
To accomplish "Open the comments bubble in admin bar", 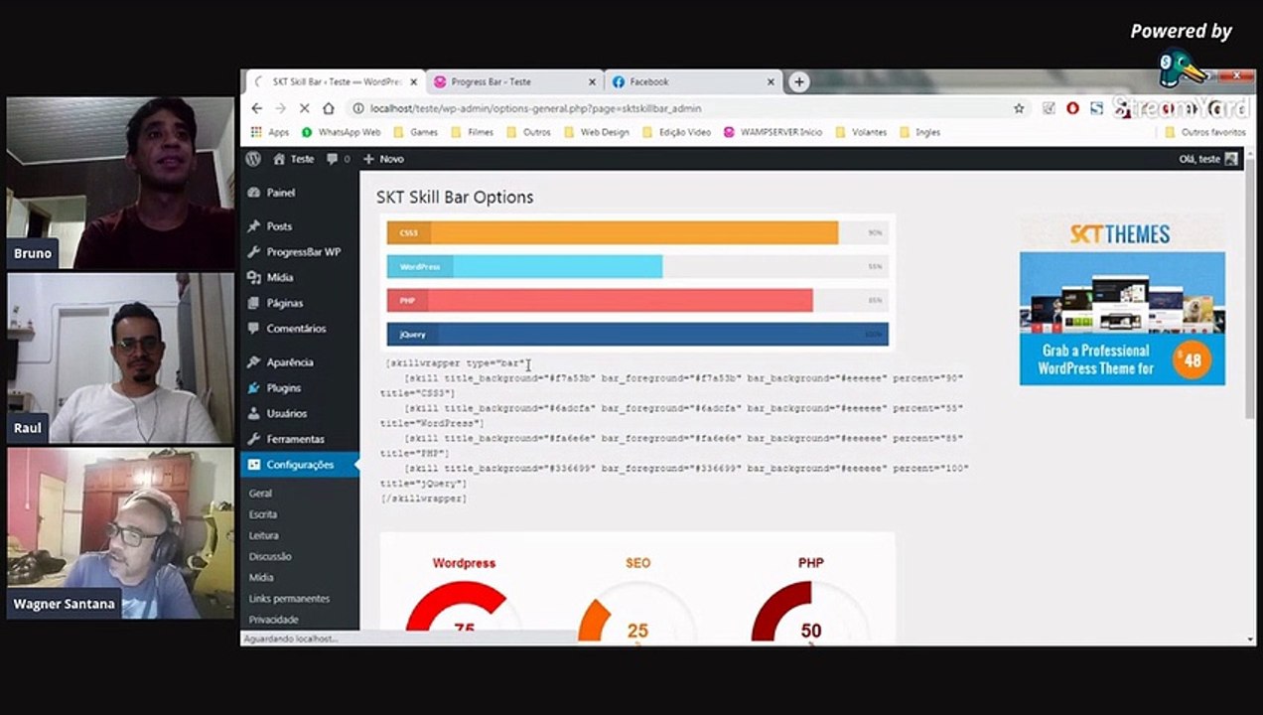I will pos(338,159).
